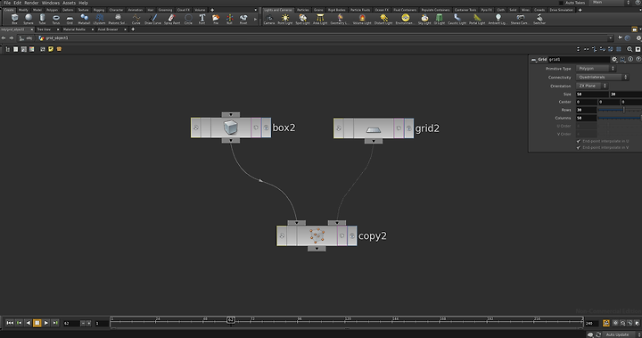Expand more Create shelf tools arrow
Image resolution: width=642 pixels, height=338 pixels.
click(x=256, y=19)
